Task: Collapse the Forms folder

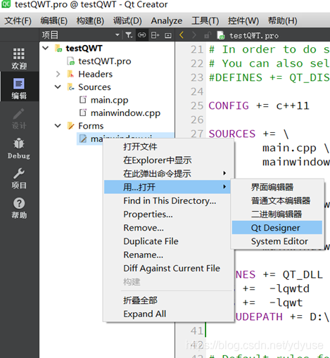Action: coord(58,126)
